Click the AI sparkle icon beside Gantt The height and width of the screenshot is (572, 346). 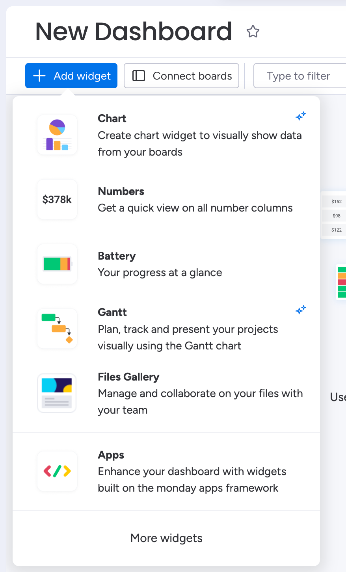point(301,310)
